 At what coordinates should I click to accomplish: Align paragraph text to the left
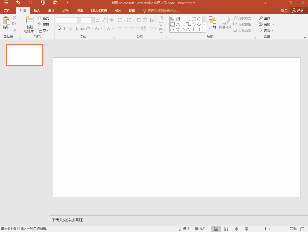pyautogui.click(x=120, y=29)
